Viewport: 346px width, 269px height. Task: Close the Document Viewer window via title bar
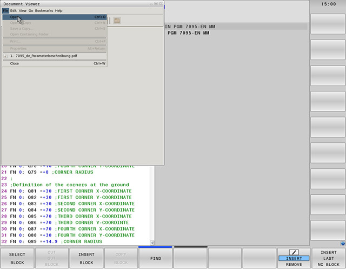pos(161,4)
